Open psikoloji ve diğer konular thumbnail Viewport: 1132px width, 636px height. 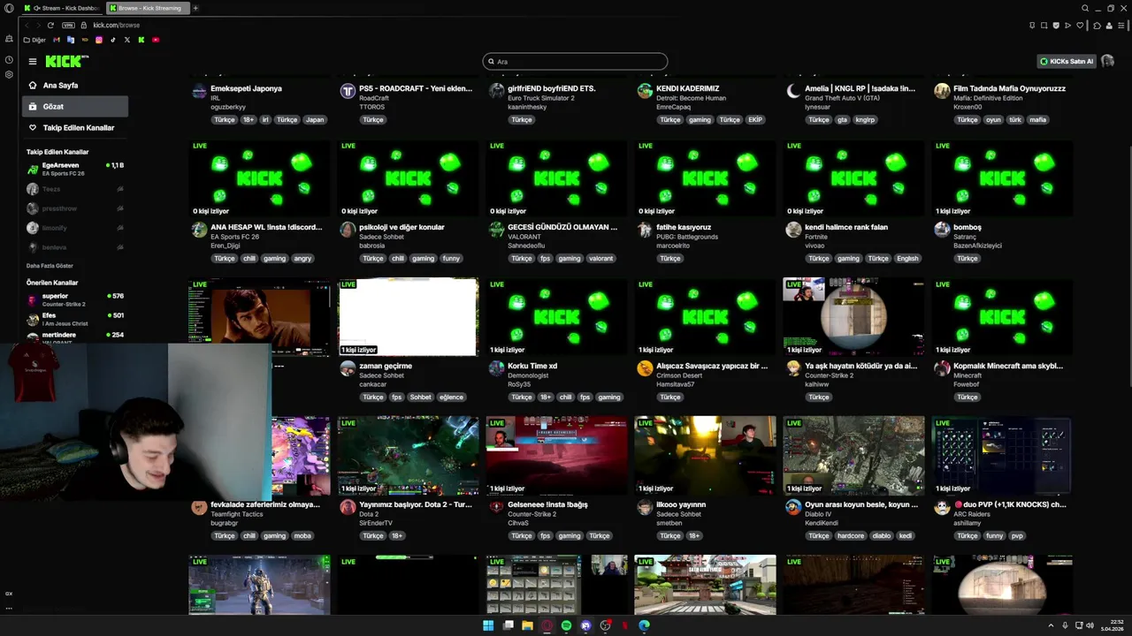[x=408, y=178]
